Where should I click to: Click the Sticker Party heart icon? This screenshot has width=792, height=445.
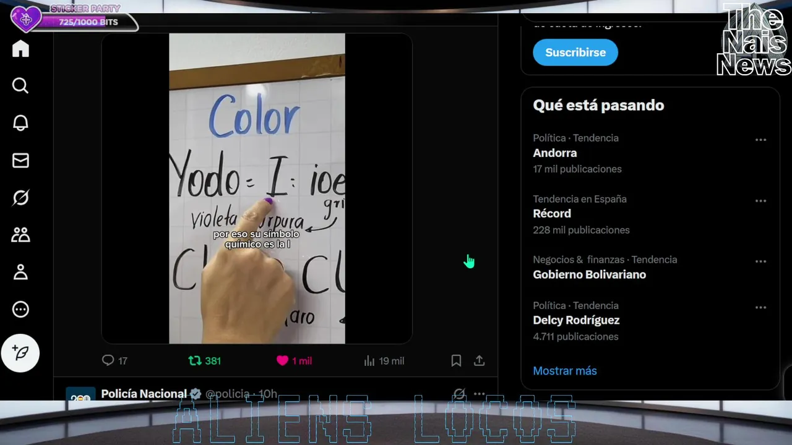[x=25, y=20]
